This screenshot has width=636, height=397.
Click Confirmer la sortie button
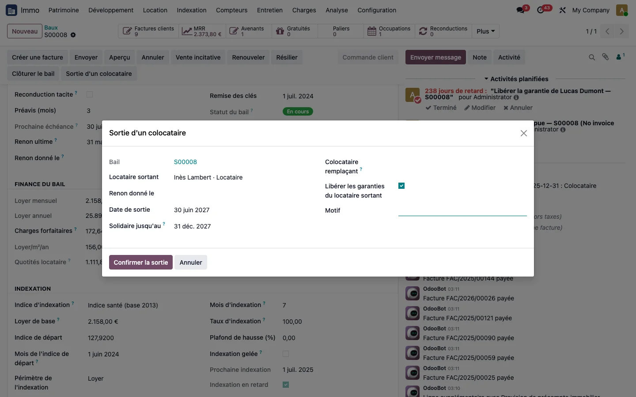[x=141, y=262]
